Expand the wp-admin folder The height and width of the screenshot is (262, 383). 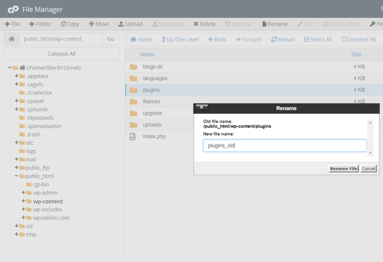coord(23,193)
